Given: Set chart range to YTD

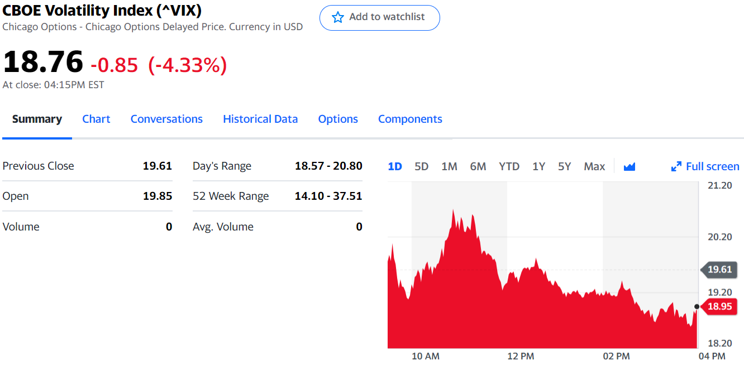Looking at the screenshot, I should (x=509, y=166).
